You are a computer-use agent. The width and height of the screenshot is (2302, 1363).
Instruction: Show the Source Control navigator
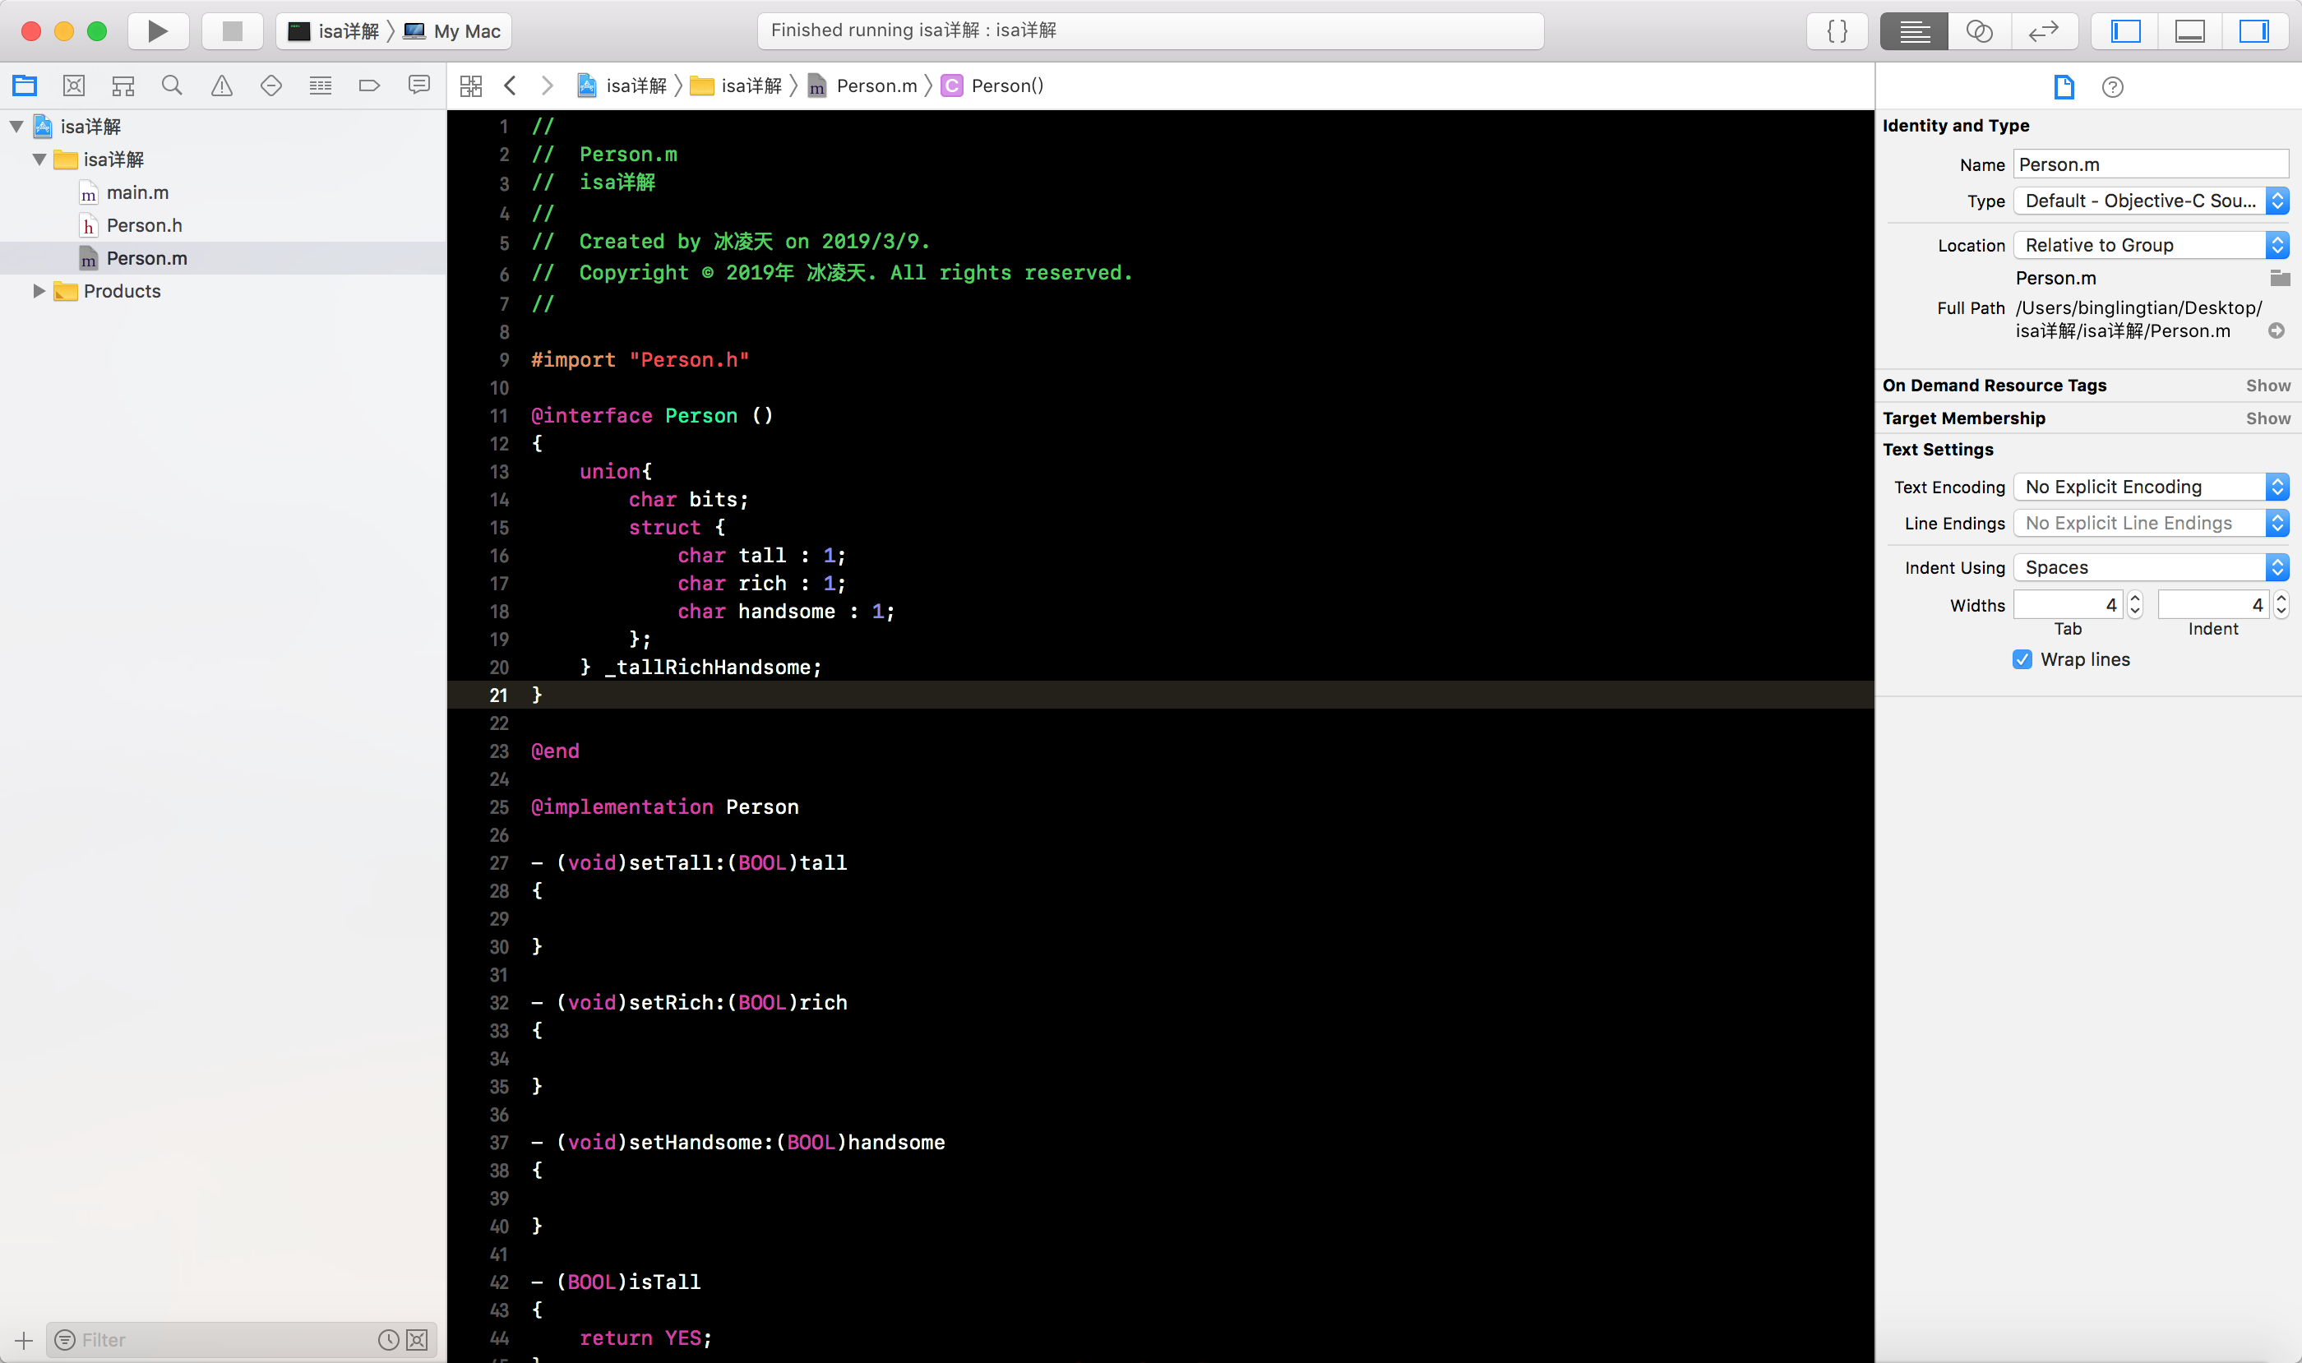tap(73, 85)
